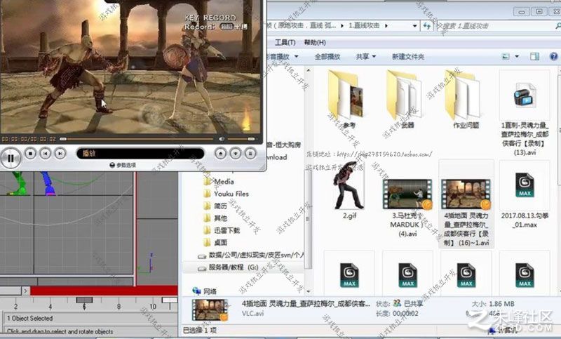Image resolution: width=561 pixels, height=339 pixels.
Task: Select the fourth MAX file in the bottom row
Action: (x=525, y=275)
